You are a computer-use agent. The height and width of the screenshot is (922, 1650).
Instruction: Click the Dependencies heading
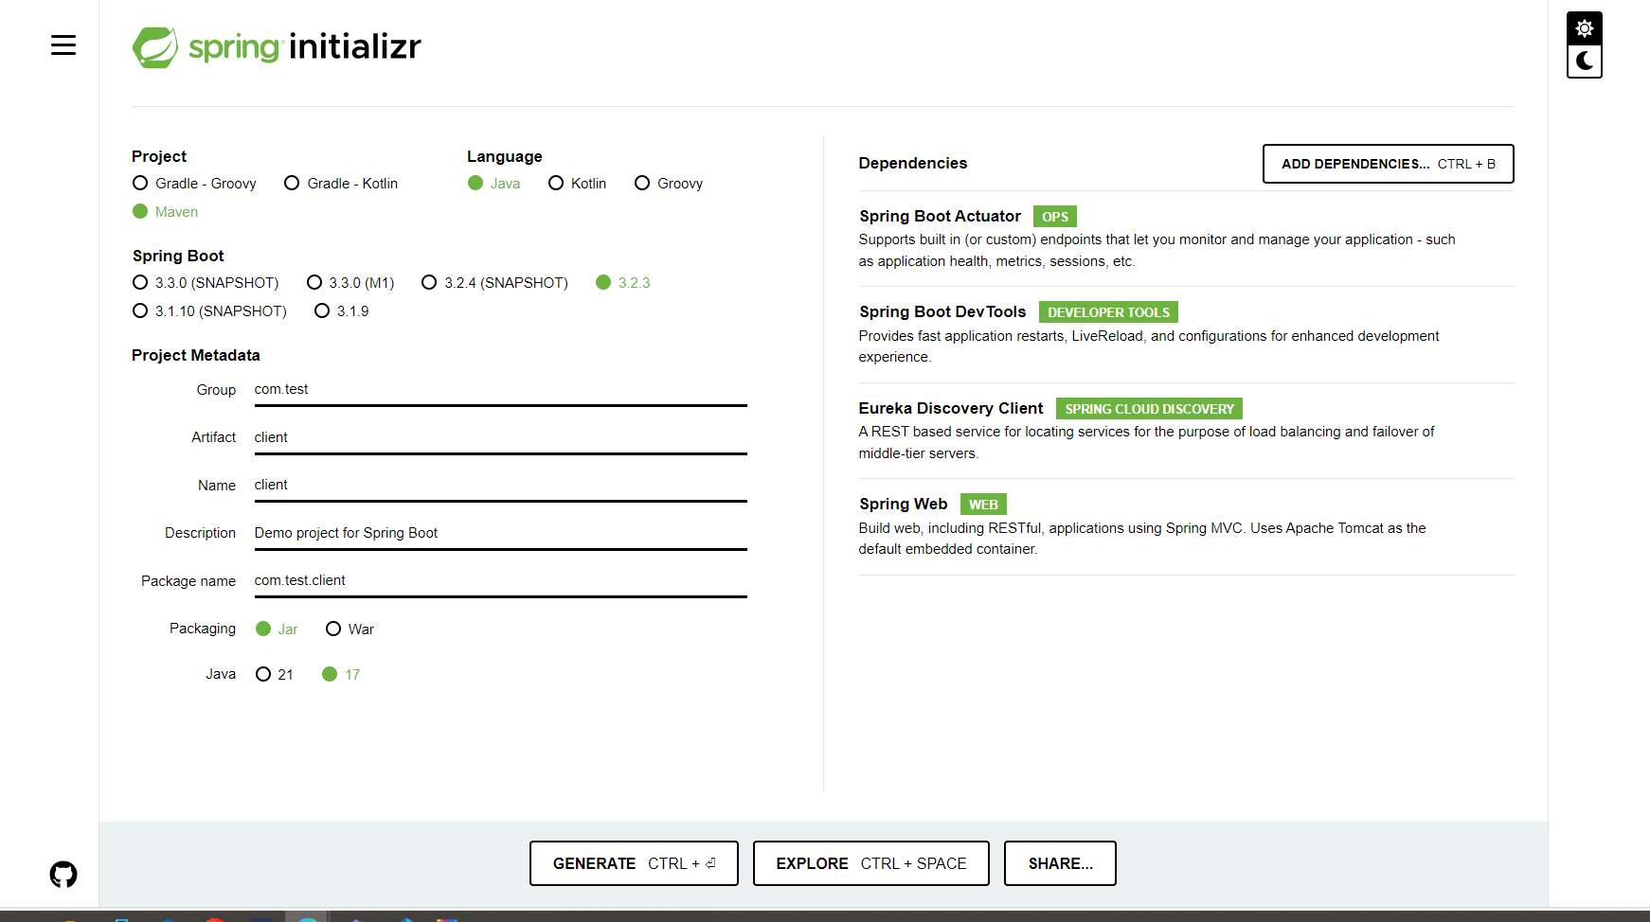pyautogui.click(x=913, y=164)
